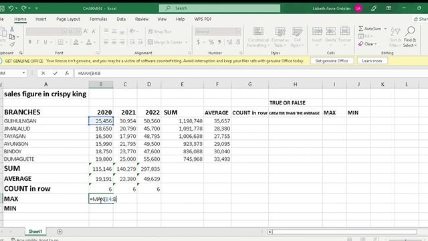Viewport: 428px width, 241px height.
Task: Click Increase Indent icon
Action: pos(140,42)
